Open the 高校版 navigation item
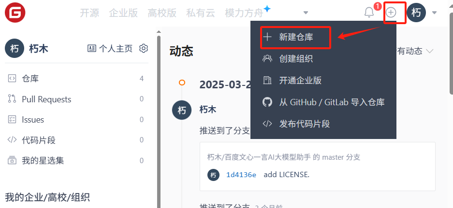 click(x=162, y=13)
